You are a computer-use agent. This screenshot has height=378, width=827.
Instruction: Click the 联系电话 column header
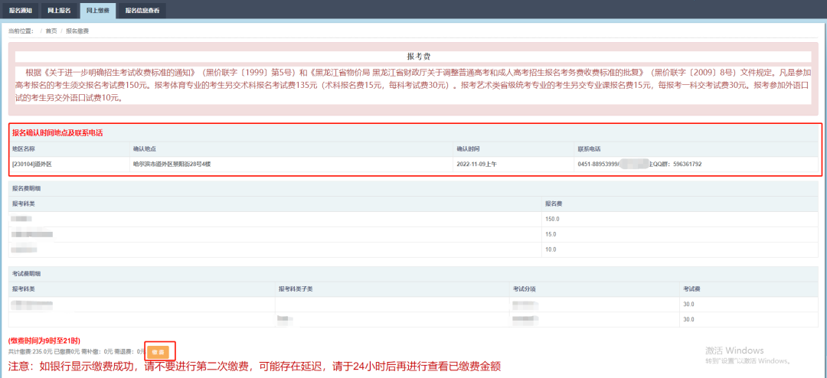pyautogui.click(x=589, y=149)
